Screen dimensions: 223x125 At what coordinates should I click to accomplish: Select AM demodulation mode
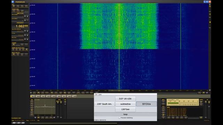32,96
